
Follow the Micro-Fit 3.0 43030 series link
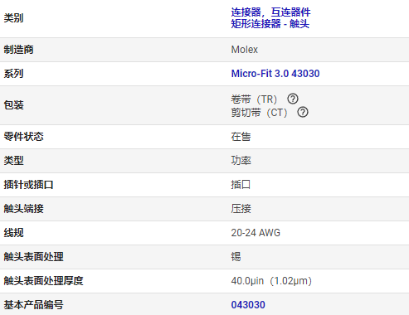click(275, 74)
